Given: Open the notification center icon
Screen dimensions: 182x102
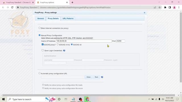Looking at the screenshot, I should click(x=177, y=99).
